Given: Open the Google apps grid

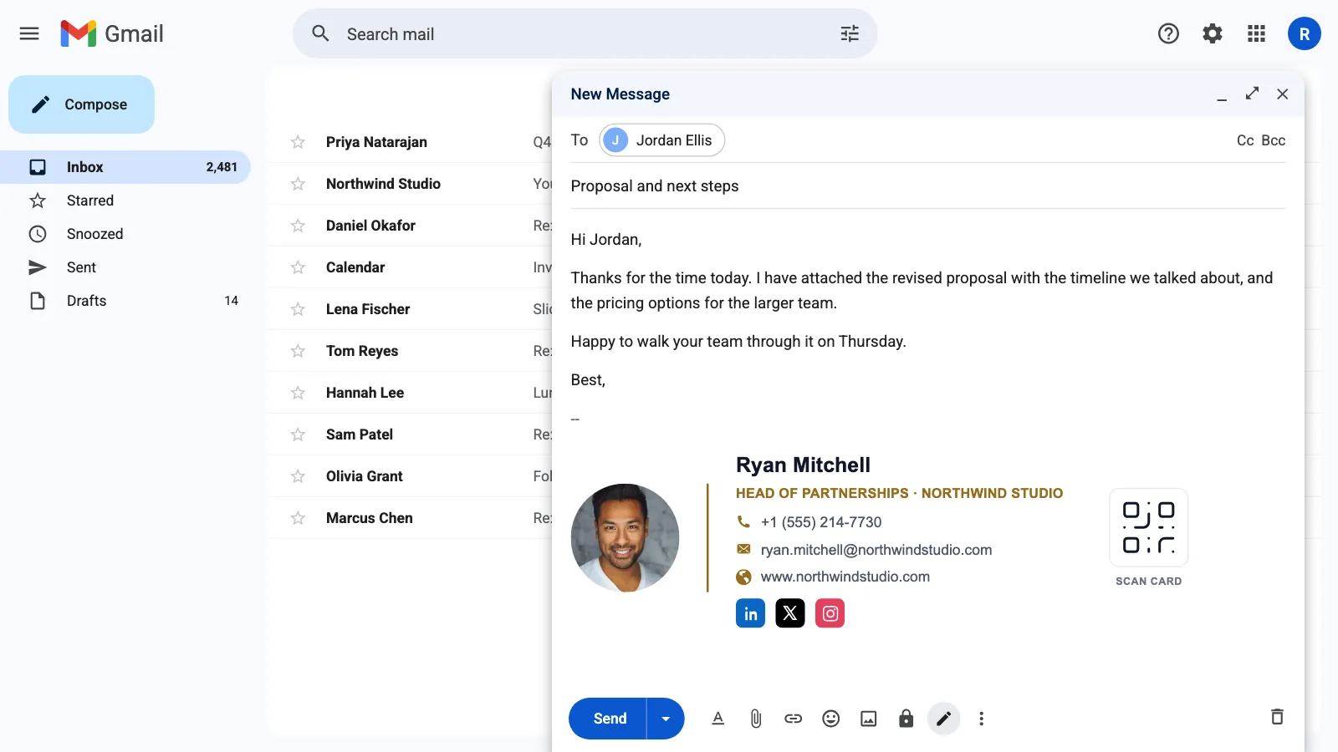Looking at the screenshot, I should click(x=1256, y=33).
